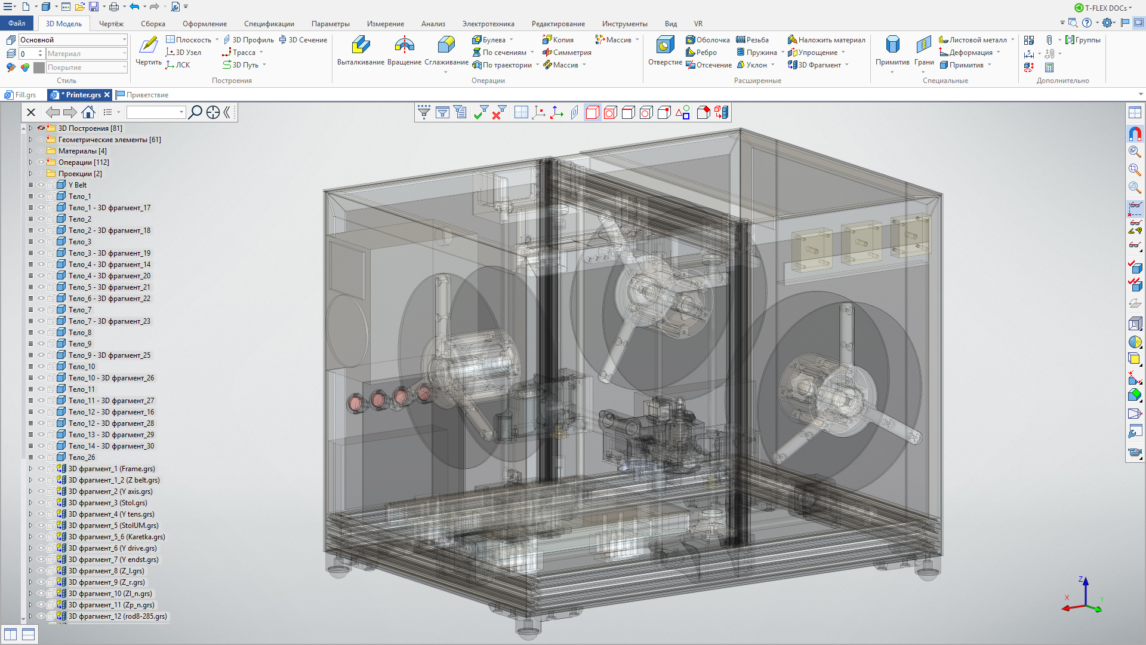Select the Extrusion (Выталкивание) tool
This screenshot has height=645, width=1146.
click(x=361, y=51)
